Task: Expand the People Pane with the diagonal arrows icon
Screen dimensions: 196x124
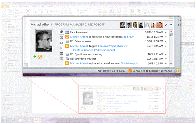Action: click(166, 25)
